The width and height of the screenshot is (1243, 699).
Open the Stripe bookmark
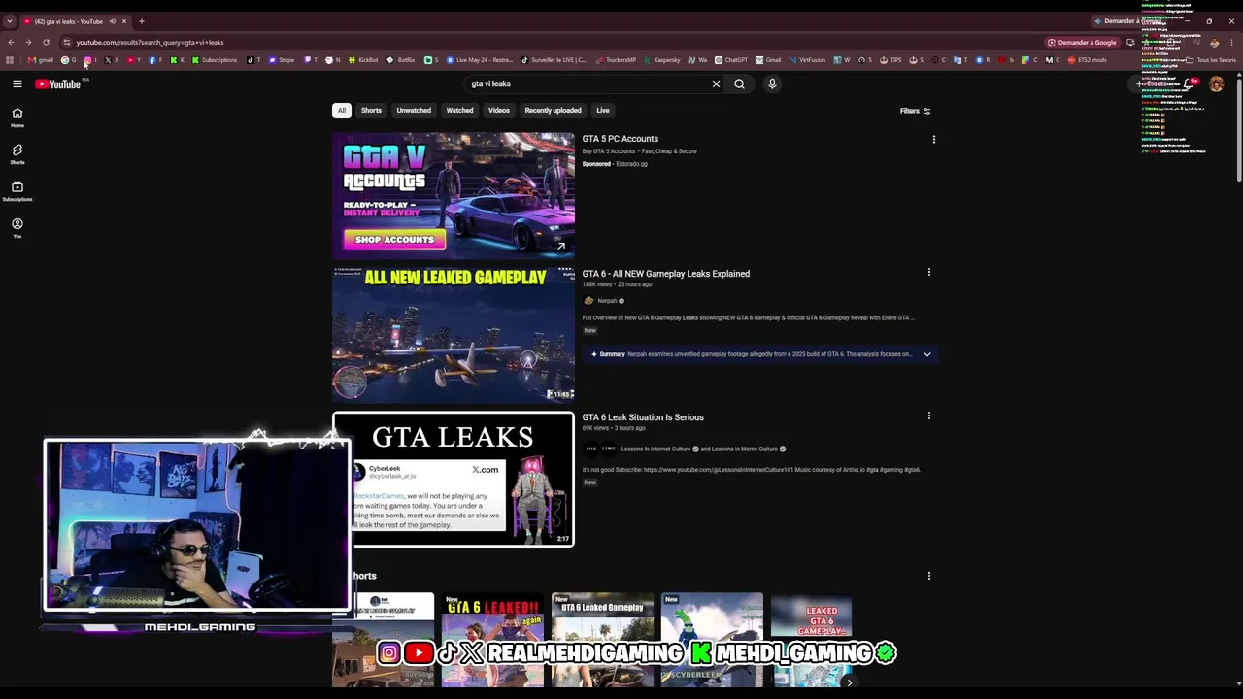point(282,60)
